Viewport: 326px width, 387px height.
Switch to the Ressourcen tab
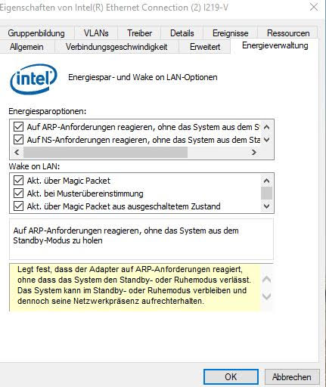(x=288, y=33)
